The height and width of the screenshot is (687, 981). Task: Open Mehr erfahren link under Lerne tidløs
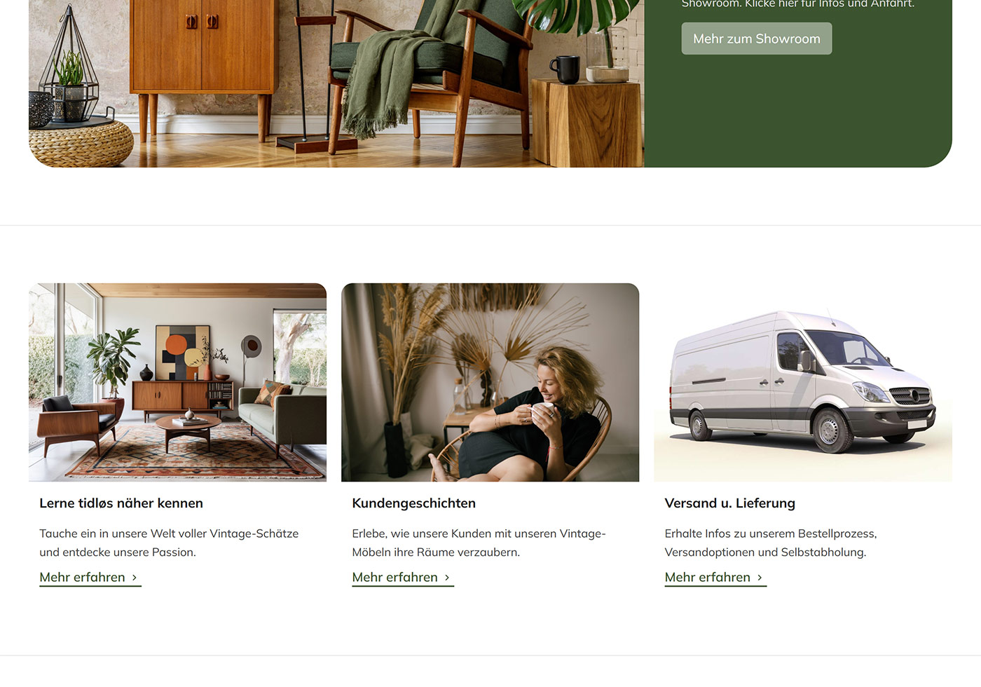[90, 578]
